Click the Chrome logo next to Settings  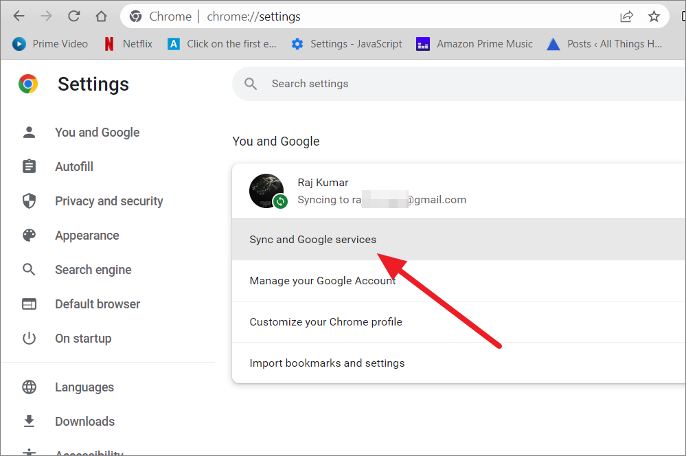tap(28, 84)
